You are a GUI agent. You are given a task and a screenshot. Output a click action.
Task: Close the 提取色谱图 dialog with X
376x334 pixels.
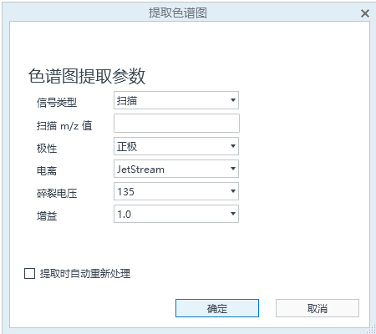tap(365, 13)
